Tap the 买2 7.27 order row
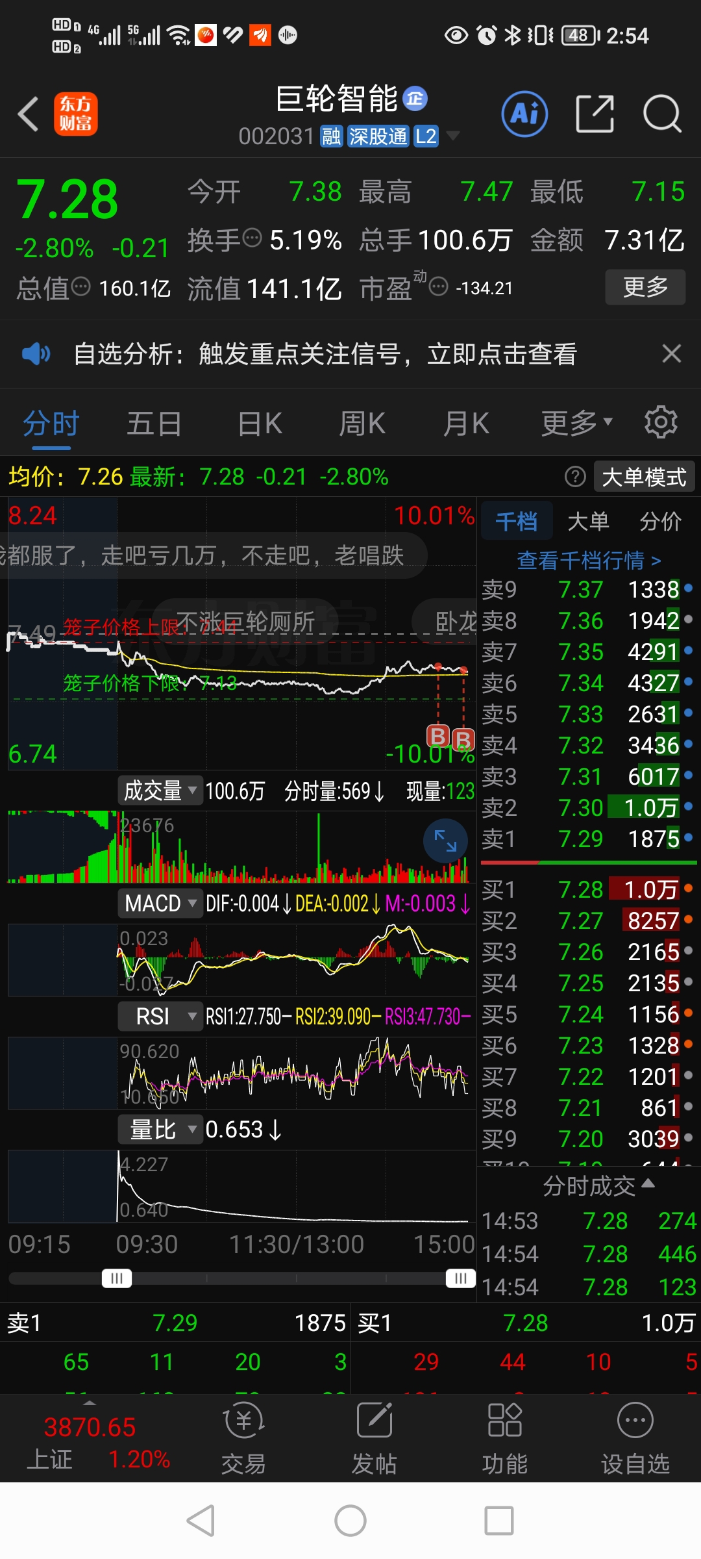 (x=588, y=920)
